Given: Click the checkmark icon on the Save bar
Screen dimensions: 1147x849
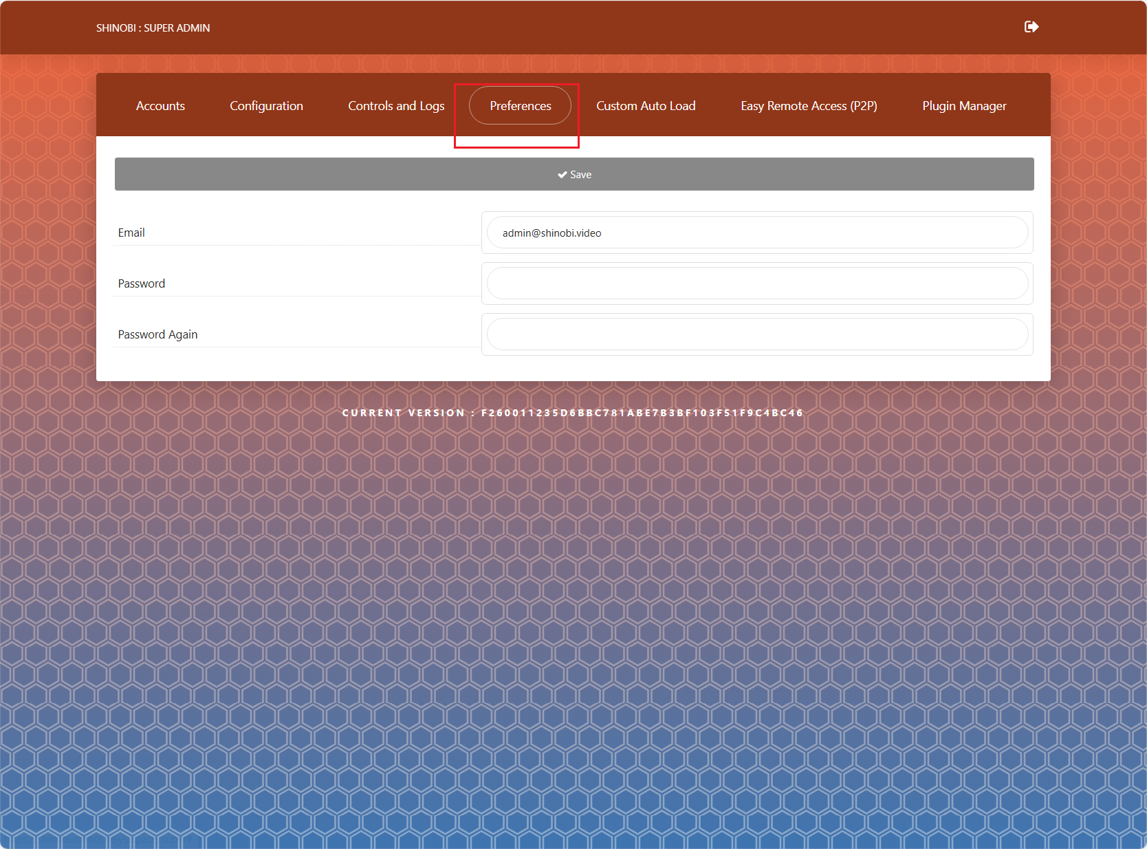Looking at the screenshot, I should pyautogui.click(x=562, y=175).
